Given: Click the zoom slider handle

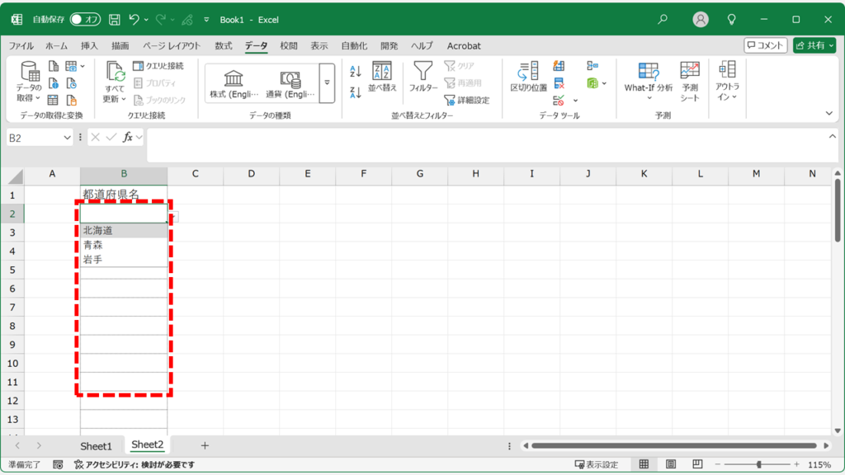Looking at the screenshot, I should (759, 464).
